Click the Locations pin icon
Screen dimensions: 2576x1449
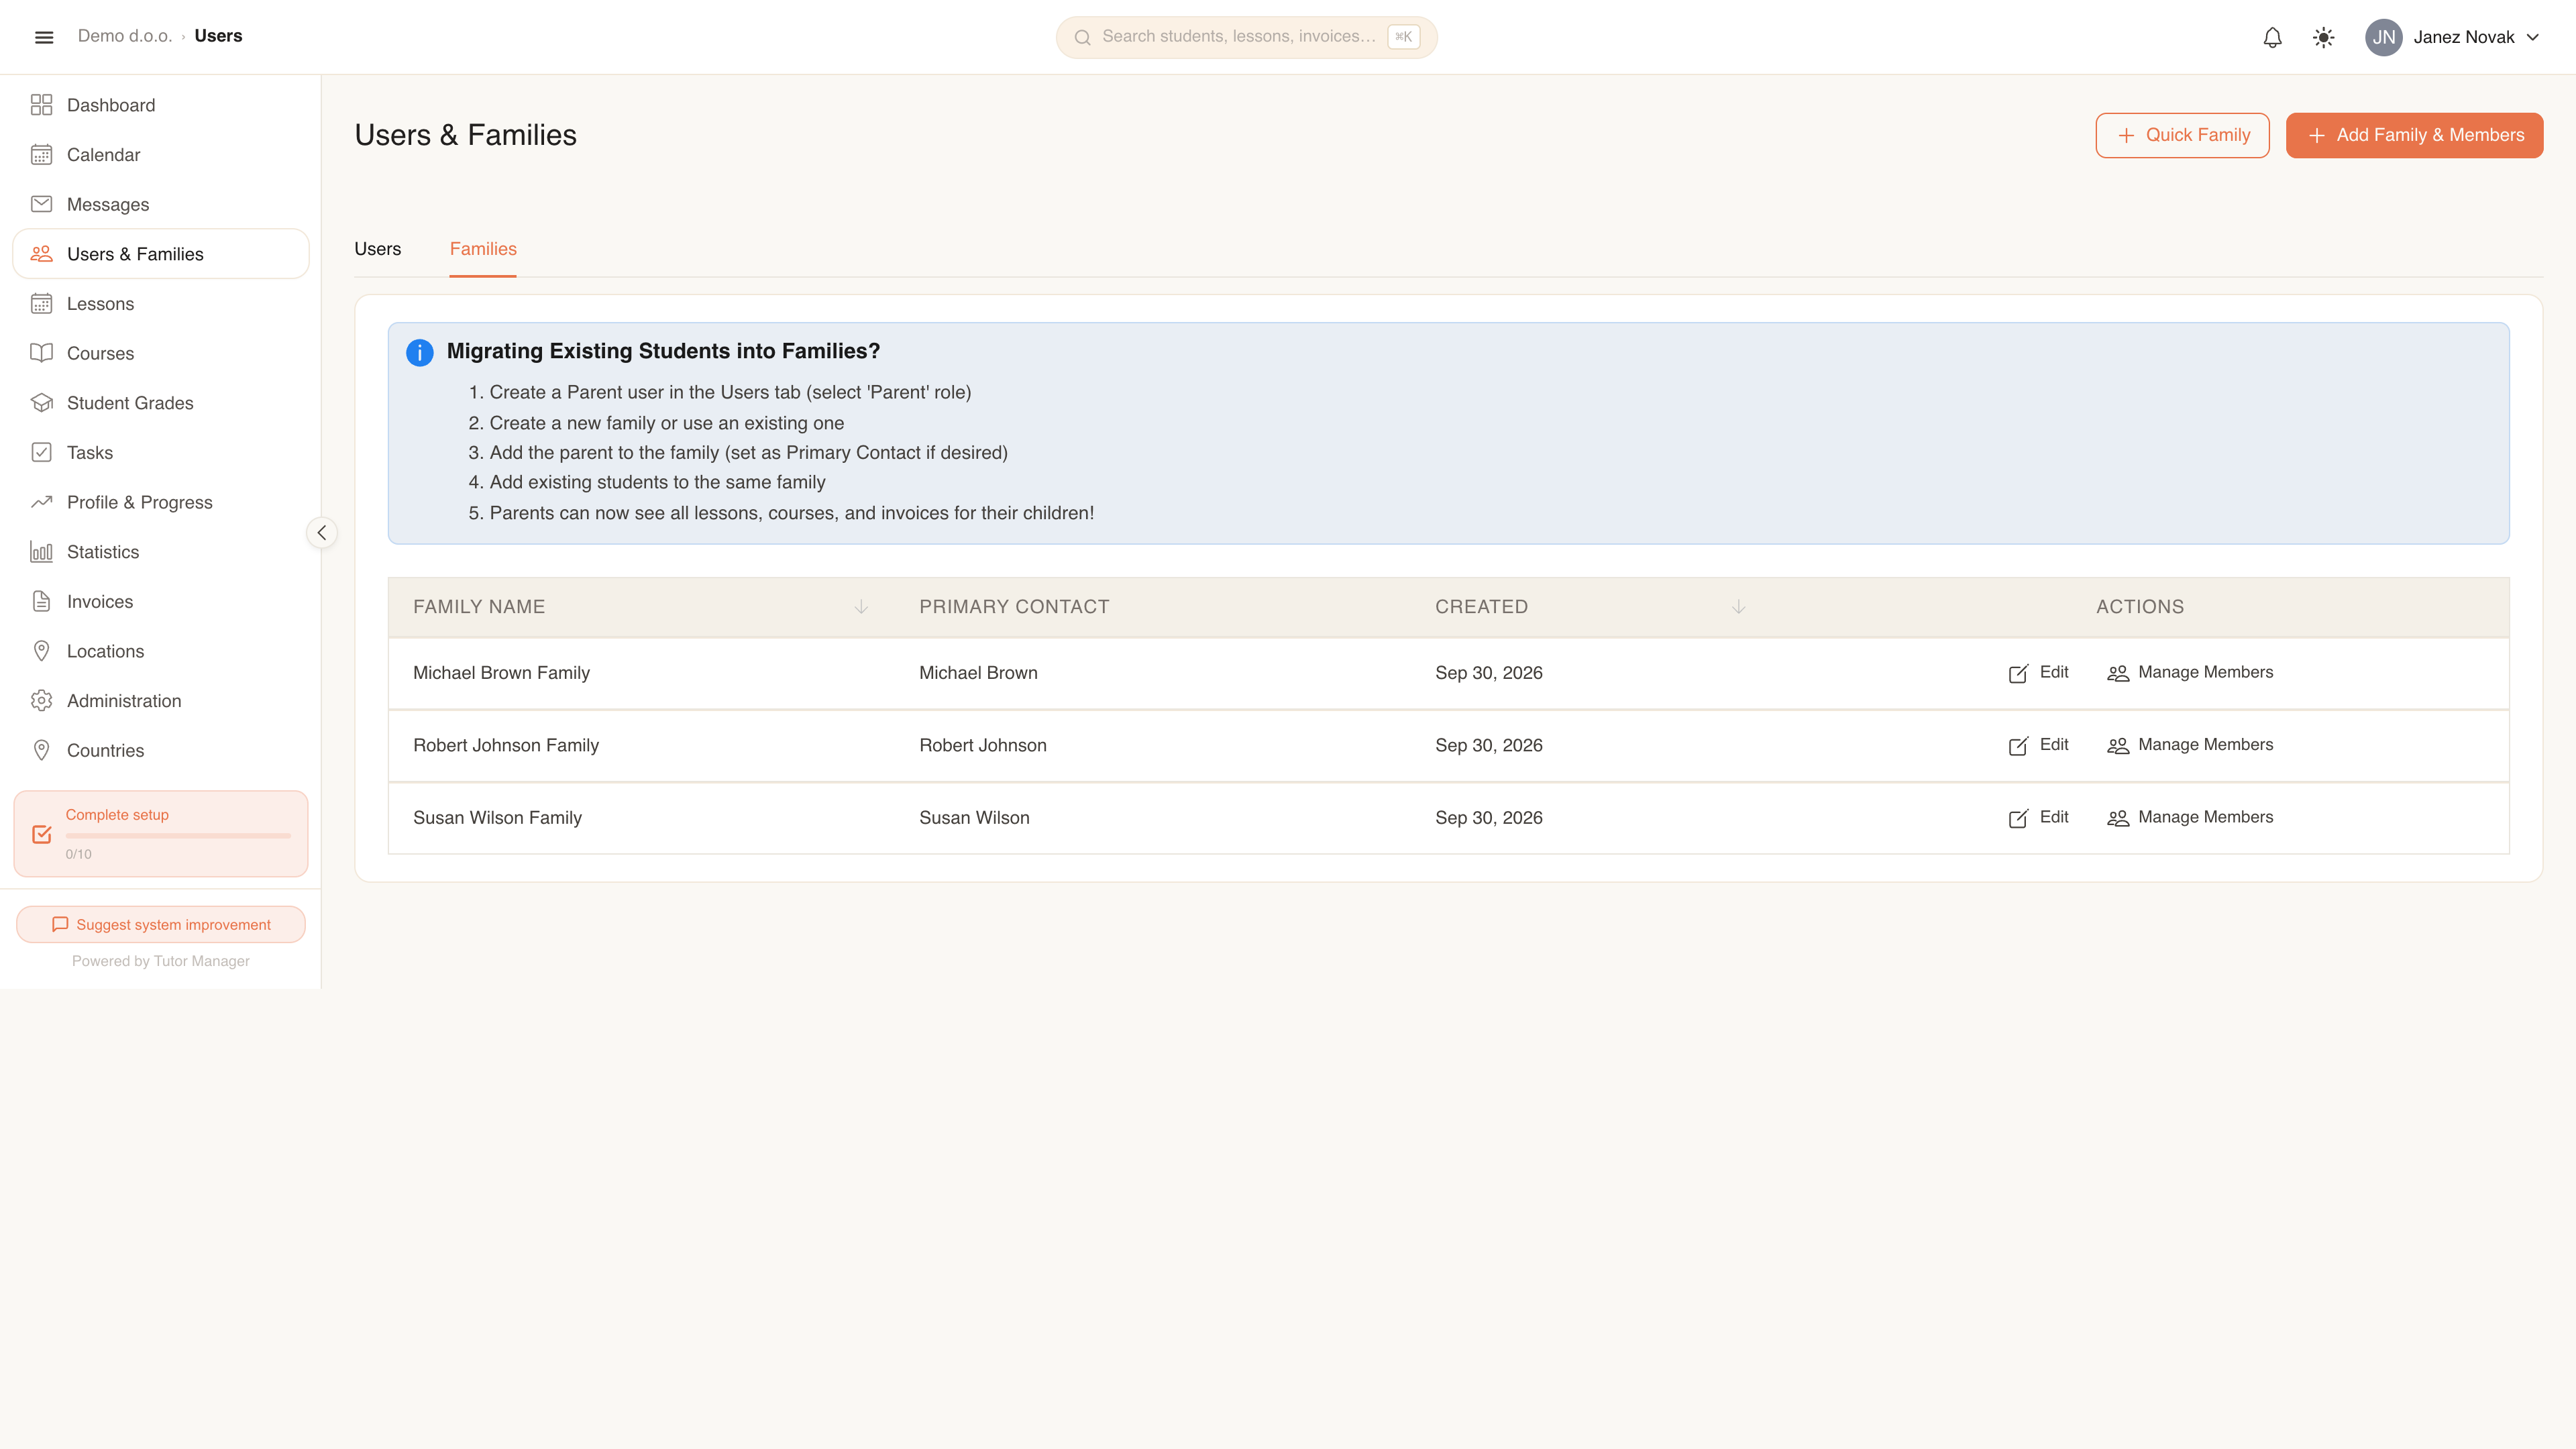coord(41,651)
